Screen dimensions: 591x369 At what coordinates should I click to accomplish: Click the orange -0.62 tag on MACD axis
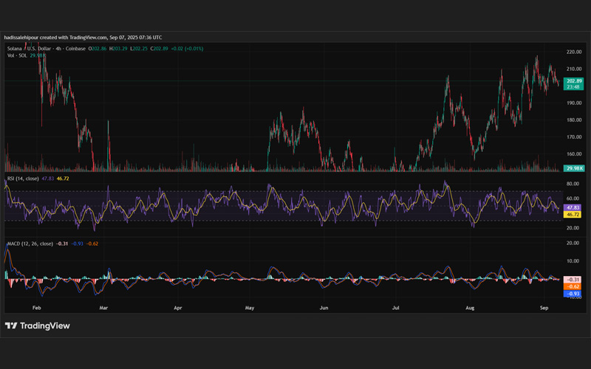coord(573,286)
